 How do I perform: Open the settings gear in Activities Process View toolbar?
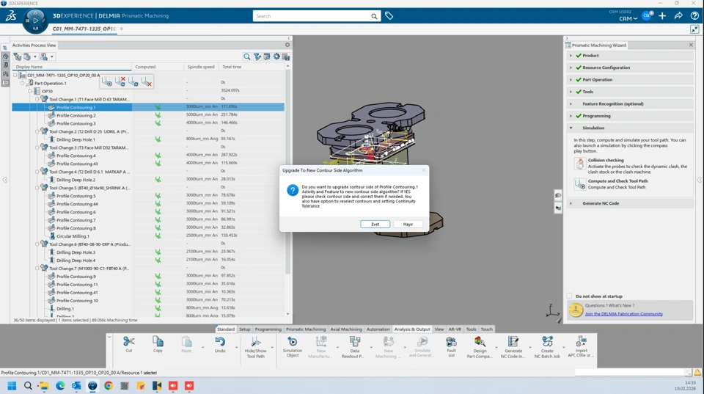pyautogui.click(x=276, y=56)
